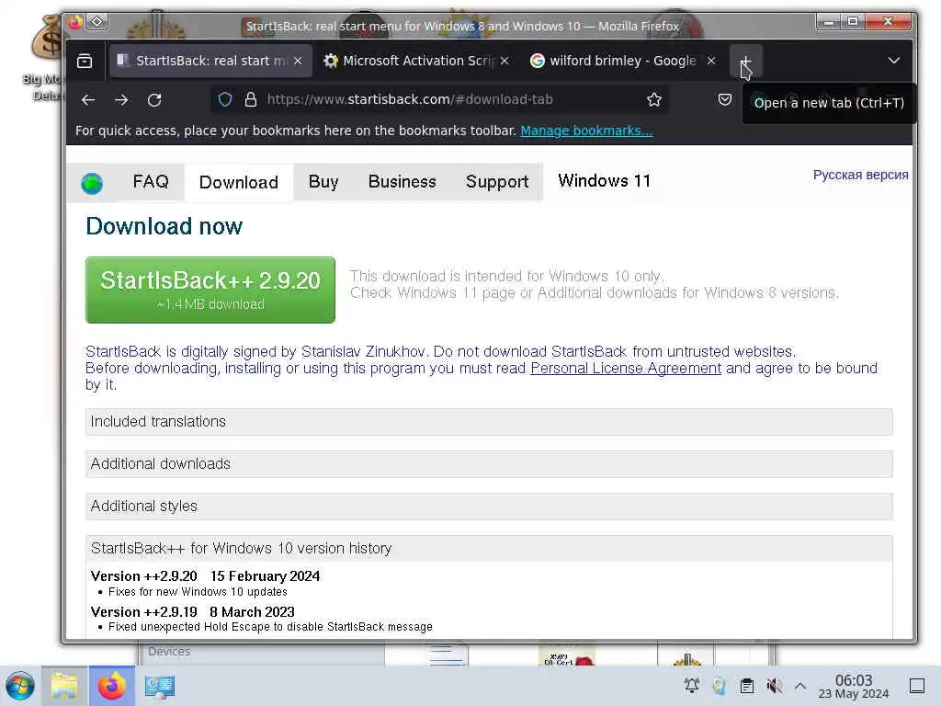Select the Download page tab

(239, 182)
